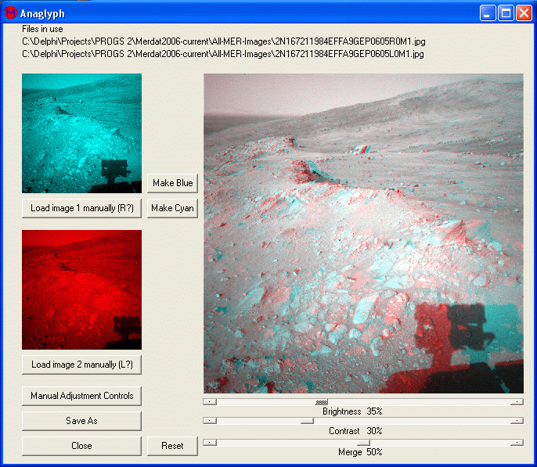Click Brightness slider right arrow
This screenshot has height=467, width=537.
point(517,402)
